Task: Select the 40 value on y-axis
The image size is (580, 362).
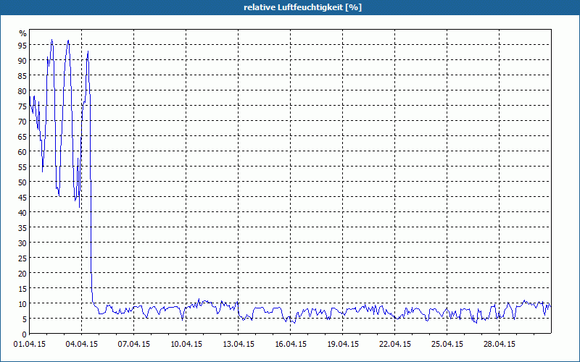Action: click(22, 213)
